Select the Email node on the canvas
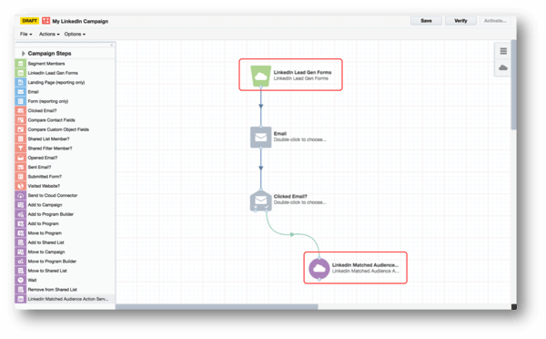 click(x=261, y=137)
